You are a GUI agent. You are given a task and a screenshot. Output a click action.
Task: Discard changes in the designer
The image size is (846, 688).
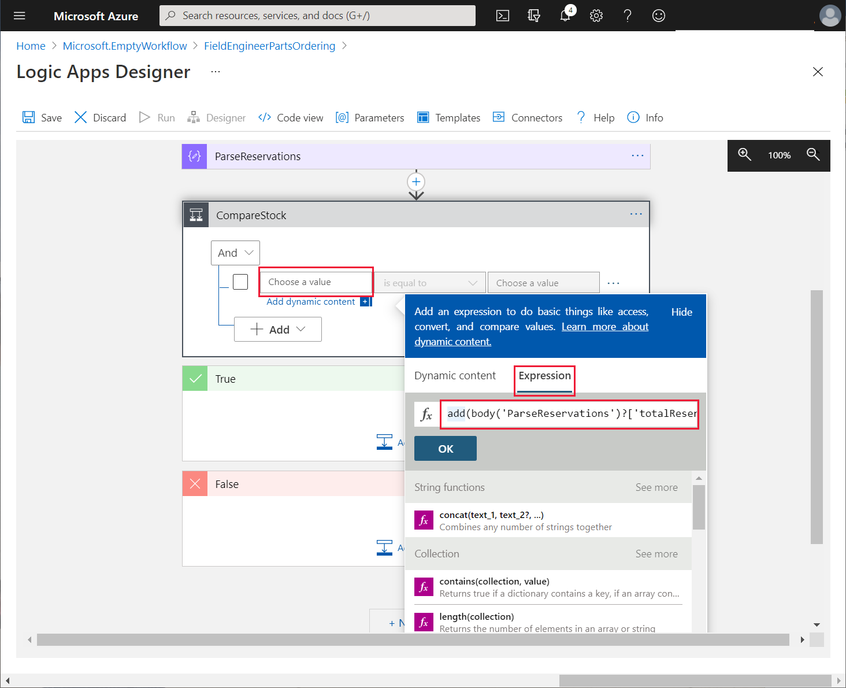[101, 117]
